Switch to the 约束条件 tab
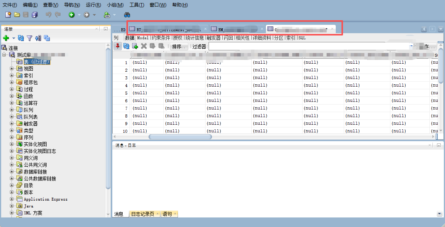The height and width of the screenshot is (227, 445). pyautogui.click(x=161, y=38)
